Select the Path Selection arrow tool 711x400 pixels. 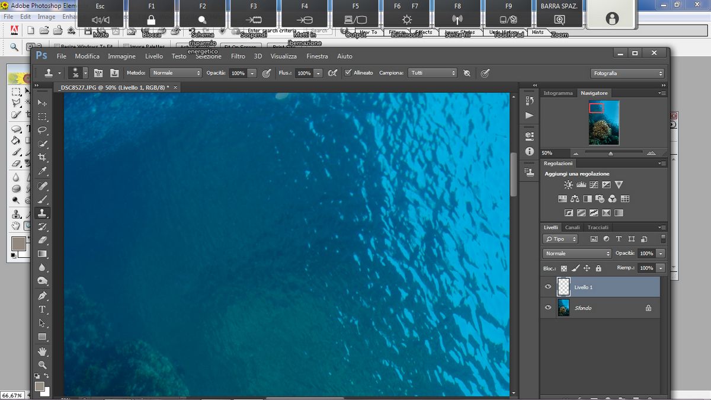(x=42, y=323)
